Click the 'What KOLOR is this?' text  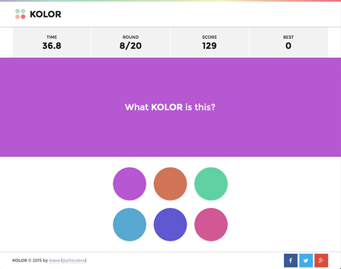[x=170, y=107]
